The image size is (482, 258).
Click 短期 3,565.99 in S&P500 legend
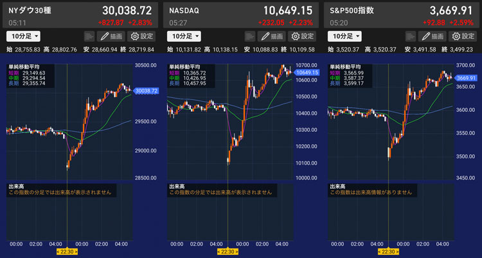coord(347,73)
